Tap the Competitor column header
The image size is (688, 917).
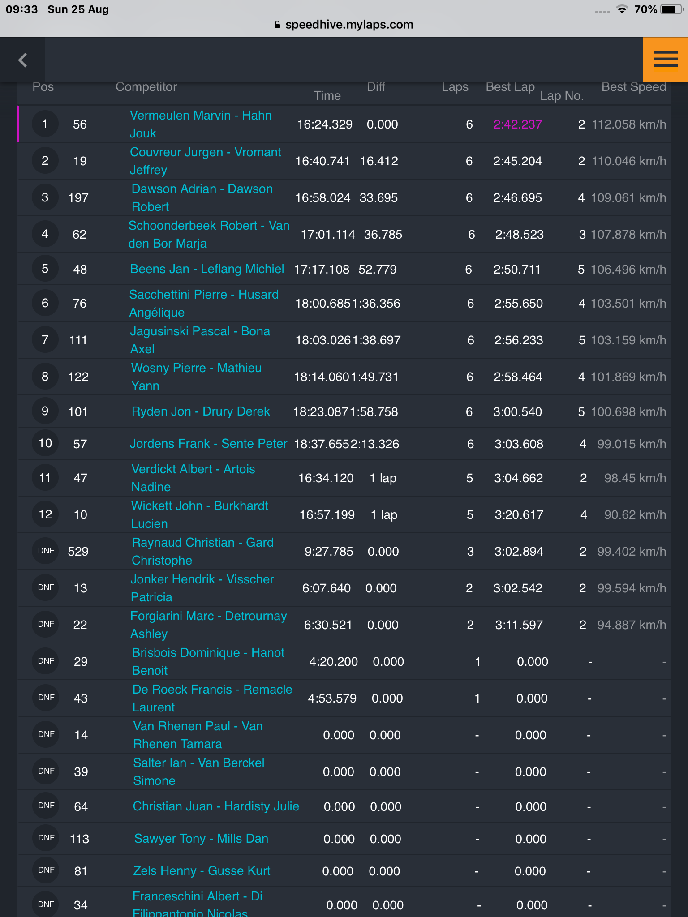coord(146,87)
